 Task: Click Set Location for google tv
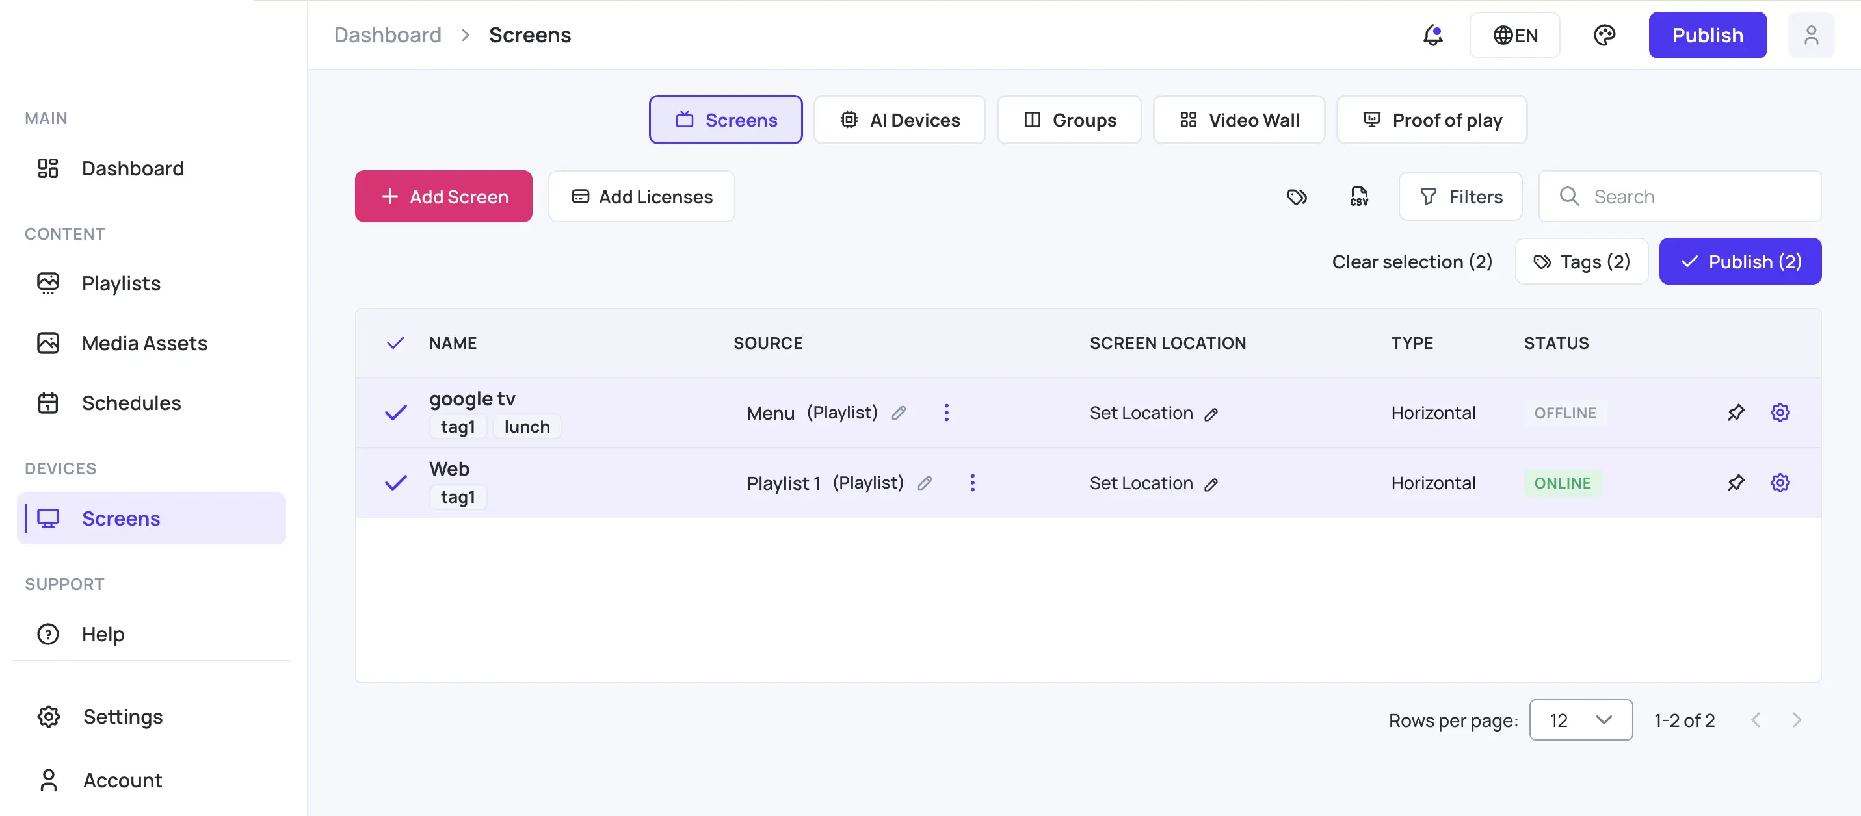point(1141,413)
